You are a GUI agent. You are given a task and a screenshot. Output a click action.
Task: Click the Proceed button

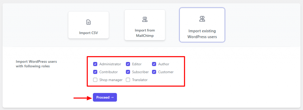(105, 97)
